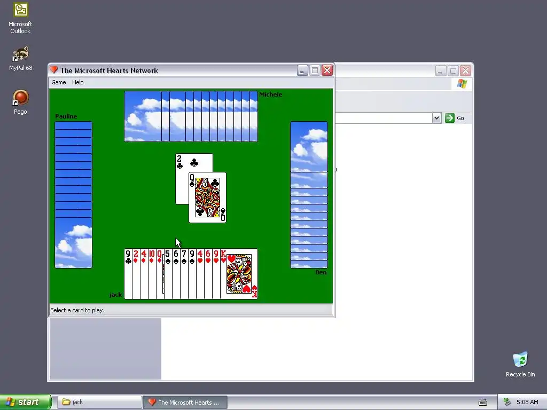The width and height of the screenshot is (547, 410).
Task: Select the 4 of hearts card
Action: point(200,274)
